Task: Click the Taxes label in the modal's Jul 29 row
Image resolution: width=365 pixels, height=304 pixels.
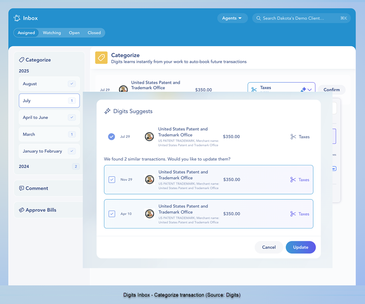Action: click(x=304, y=137)
